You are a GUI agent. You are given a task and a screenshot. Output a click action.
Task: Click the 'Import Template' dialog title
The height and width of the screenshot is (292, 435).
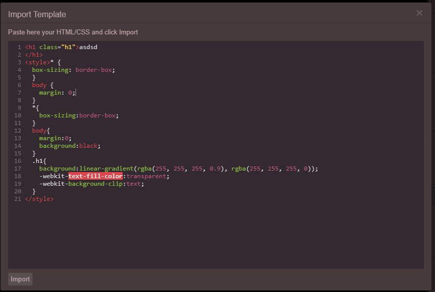[37, 14]
